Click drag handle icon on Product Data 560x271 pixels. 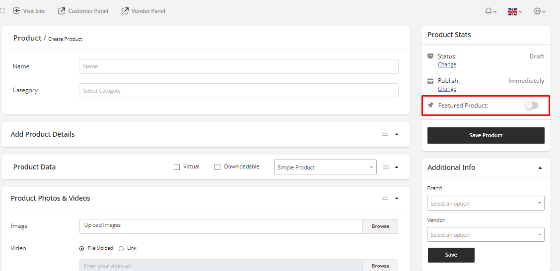click(385, 167)
